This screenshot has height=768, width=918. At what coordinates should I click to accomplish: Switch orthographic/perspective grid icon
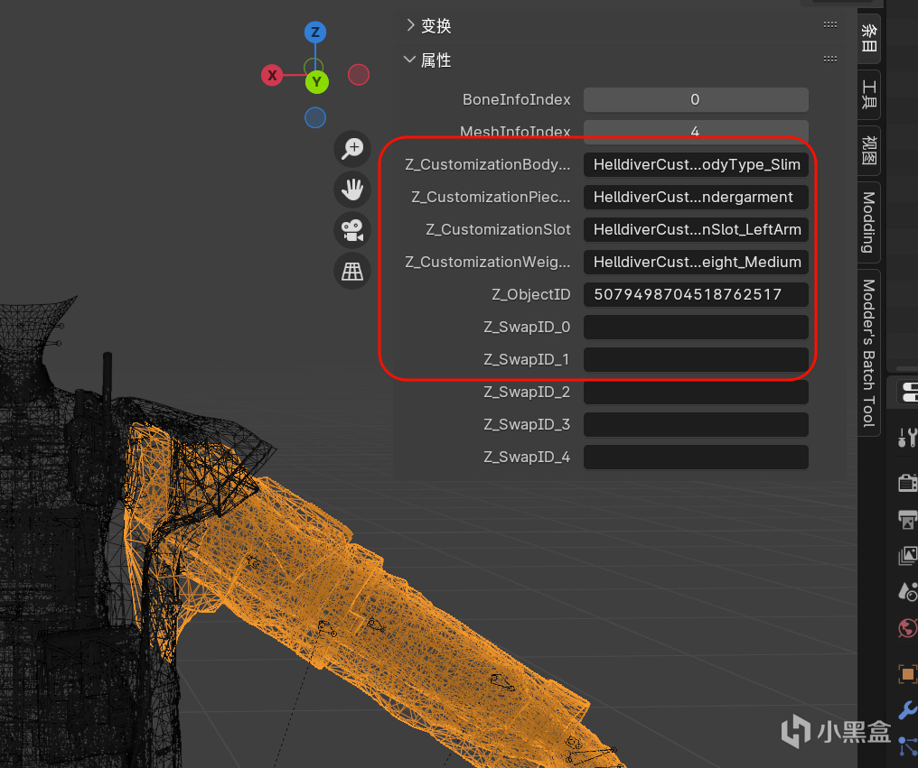click(x=352, y=271)
